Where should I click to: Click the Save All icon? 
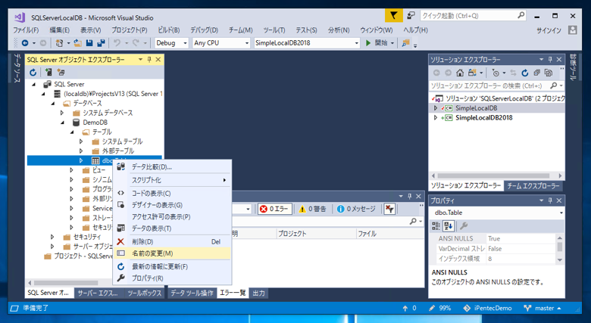tap(101, 43)
